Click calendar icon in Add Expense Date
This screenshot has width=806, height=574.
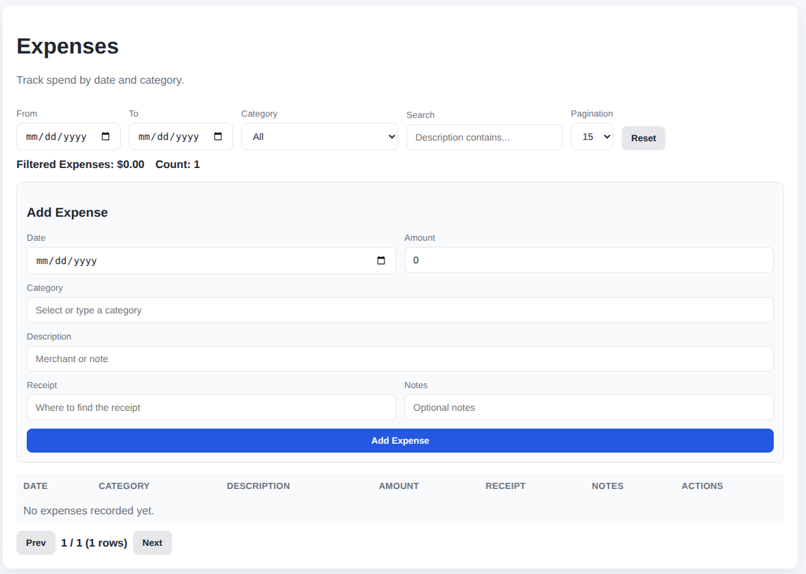point(382,261)
